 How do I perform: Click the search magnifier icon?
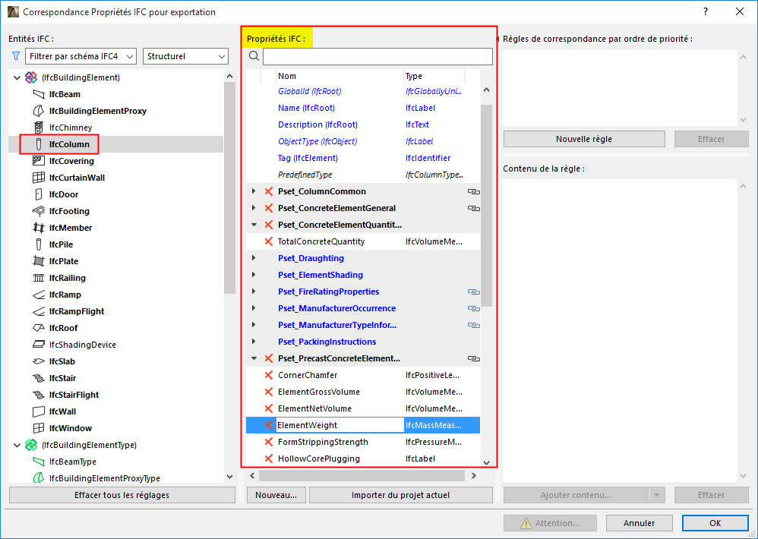click(254, 56)
